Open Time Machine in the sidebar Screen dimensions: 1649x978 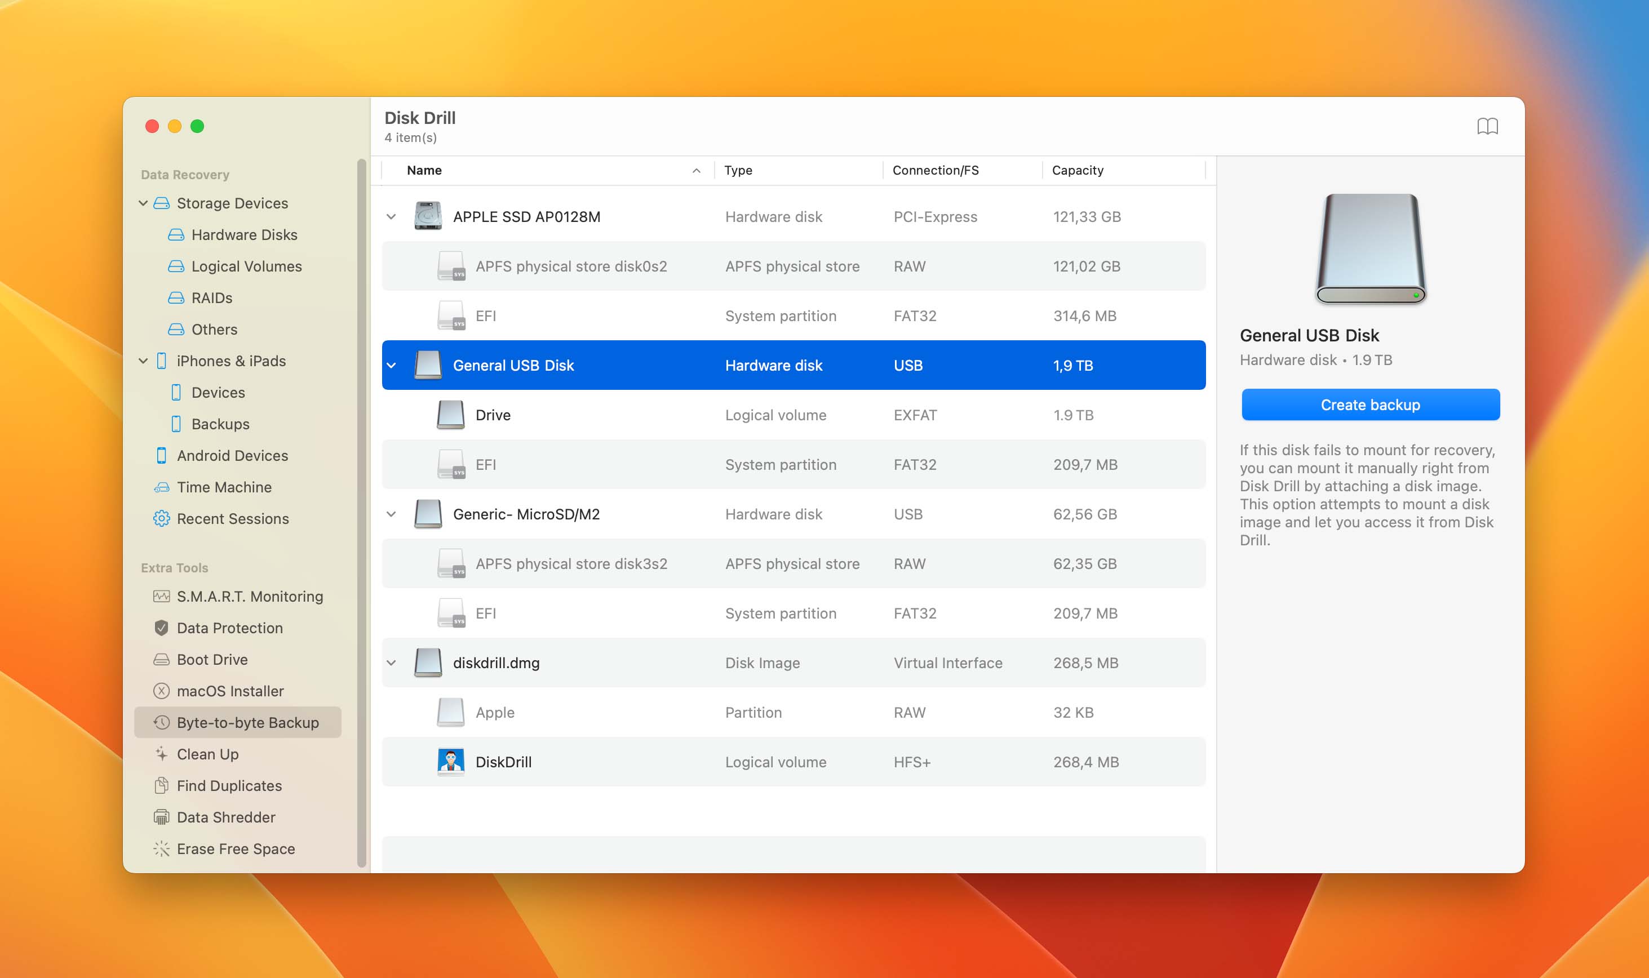coord(224,487)
